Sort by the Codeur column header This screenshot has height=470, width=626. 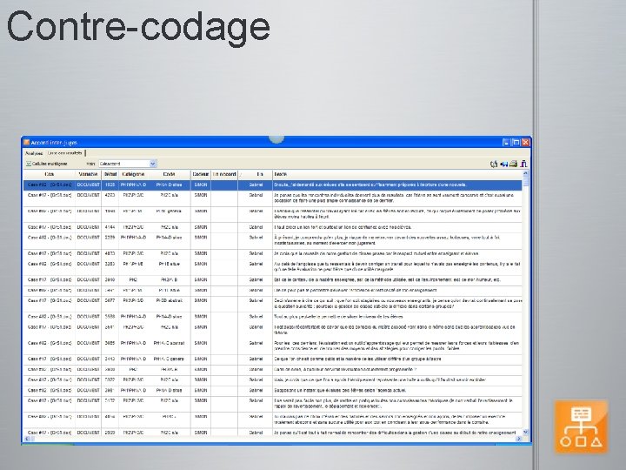201,175
